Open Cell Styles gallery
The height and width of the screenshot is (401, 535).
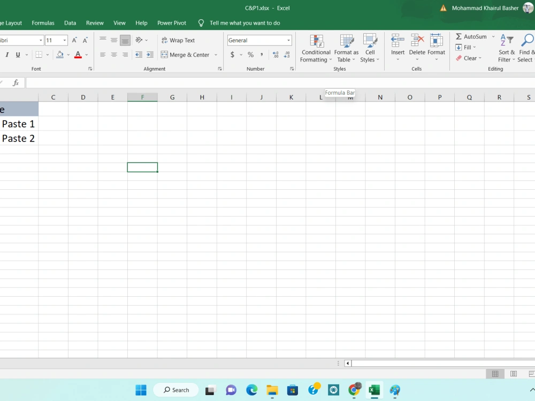[x=370, y=48]
